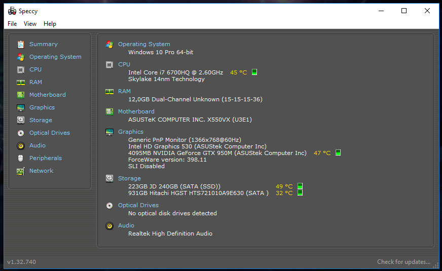Viewport: 442px width, 271px height.
Task: Click the RAM stick icon in sidebar
Action: (21, 82)
